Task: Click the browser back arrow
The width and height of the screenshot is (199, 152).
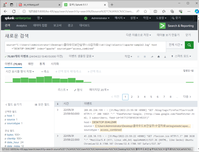Action: point(5,11)
